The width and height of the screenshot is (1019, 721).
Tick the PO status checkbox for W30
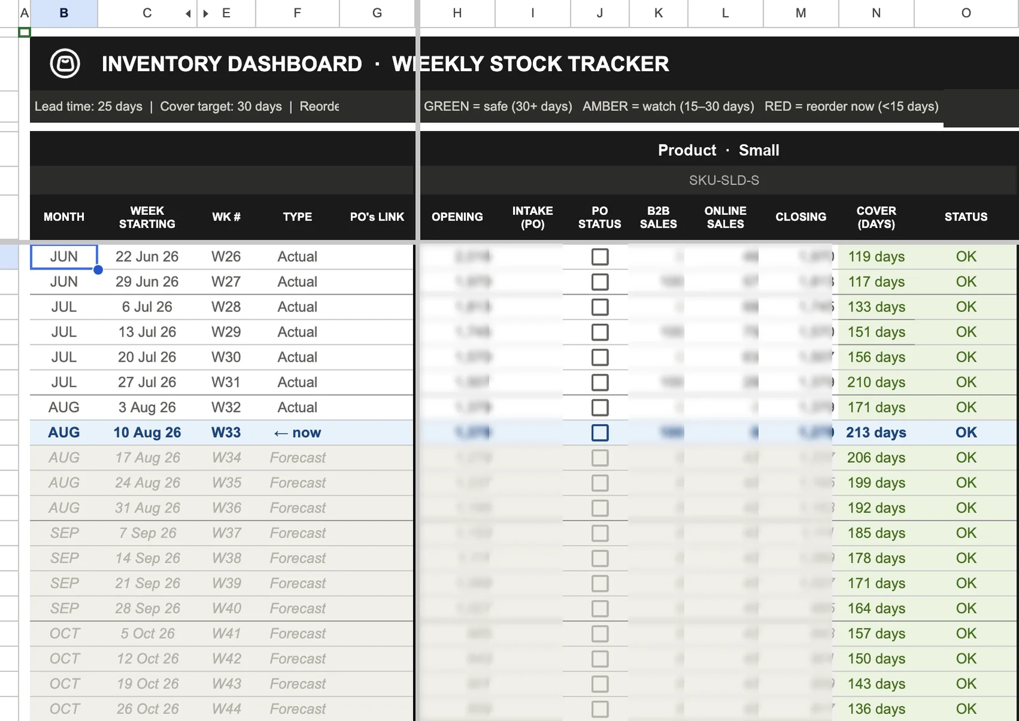click(x=599, y=358)
